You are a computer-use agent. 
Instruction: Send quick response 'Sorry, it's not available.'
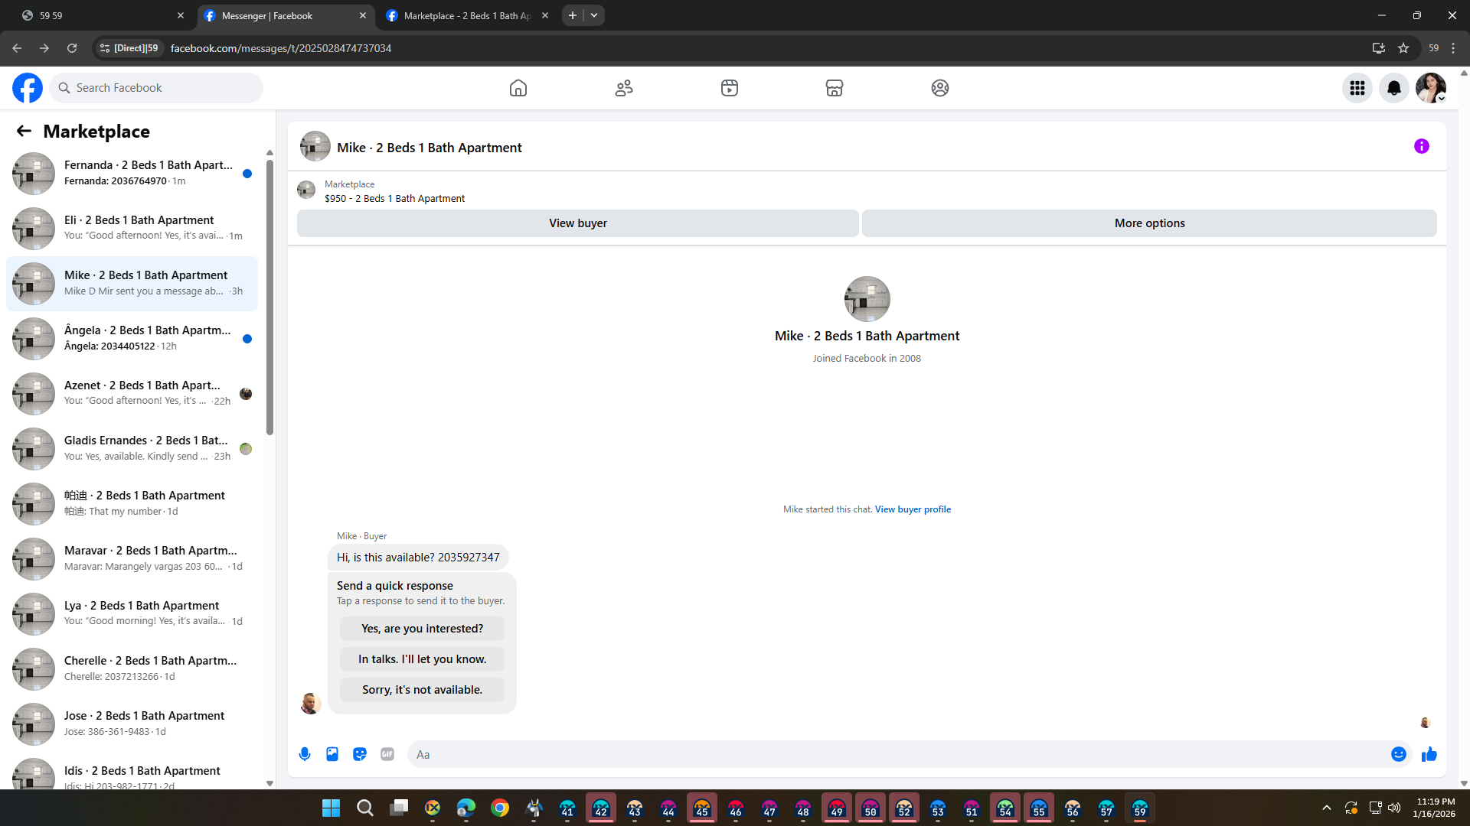(x=422, y=690)
